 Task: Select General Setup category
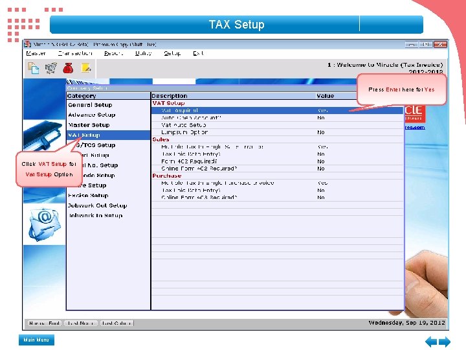pyautogui.click(x=109, y=105)
